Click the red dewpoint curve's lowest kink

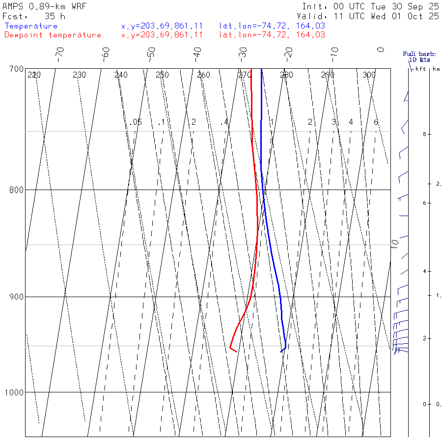click(230, 348)
